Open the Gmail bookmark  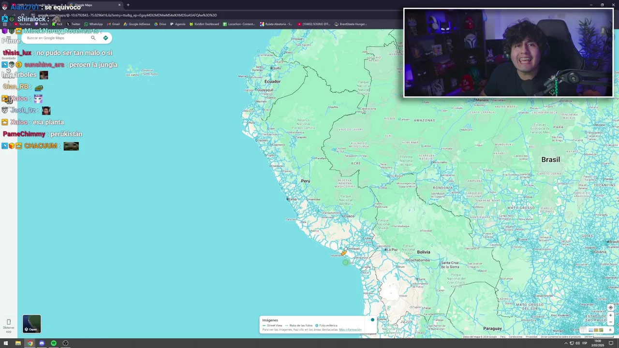pyautogui.click(x=113, y=24)
